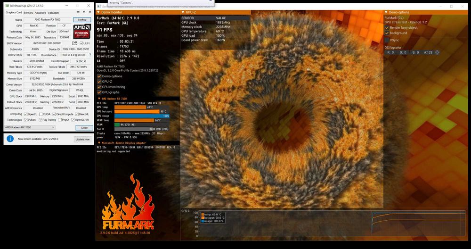Image resolution: width=471 pixels, height=249 pixels.
Task: Click the Update Now button
Action: pyautogui.click(x=82, y=139)
